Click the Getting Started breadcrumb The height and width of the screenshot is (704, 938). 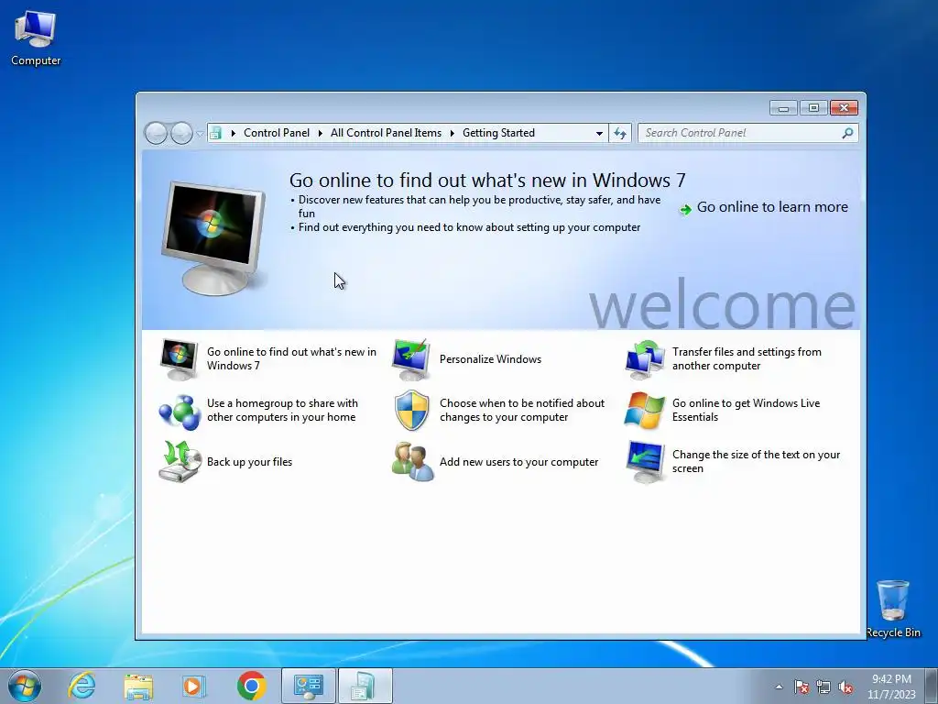point(498,133)
